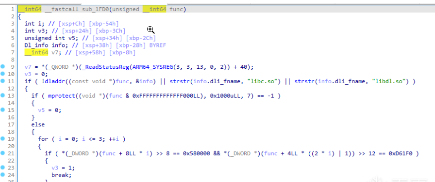
Task: Toggle breakpoint dot beside the break statement
Action: 3,175
